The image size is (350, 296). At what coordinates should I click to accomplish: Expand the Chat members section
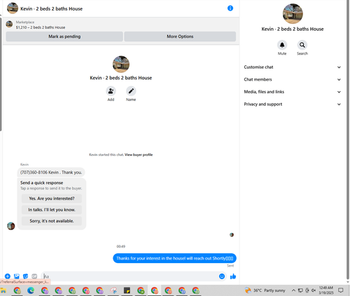click(293, 79)
